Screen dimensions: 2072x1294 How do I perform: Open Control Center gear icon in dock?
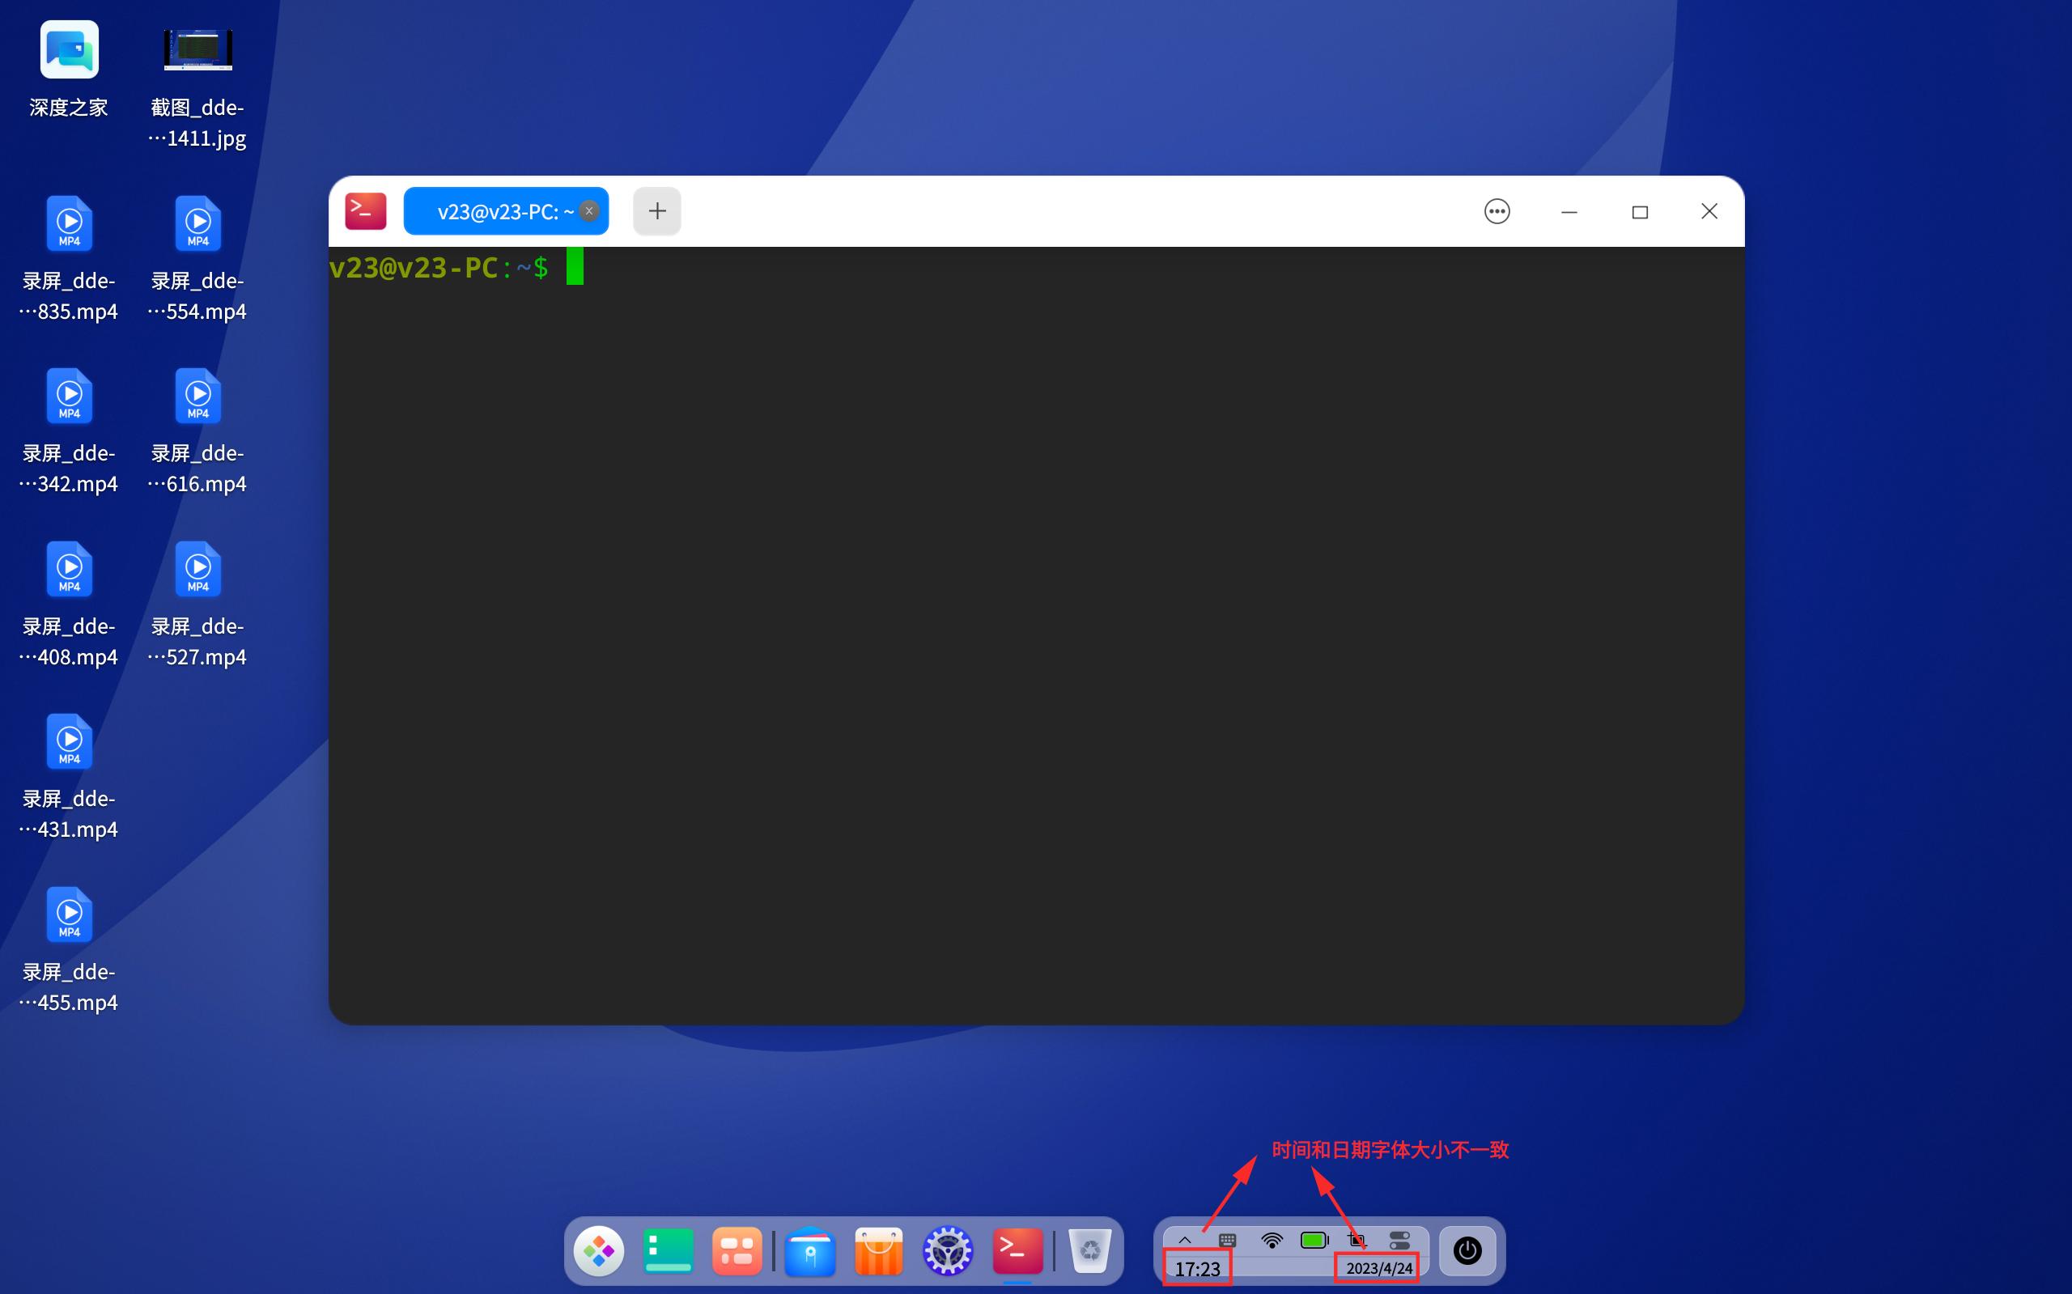948,1251
